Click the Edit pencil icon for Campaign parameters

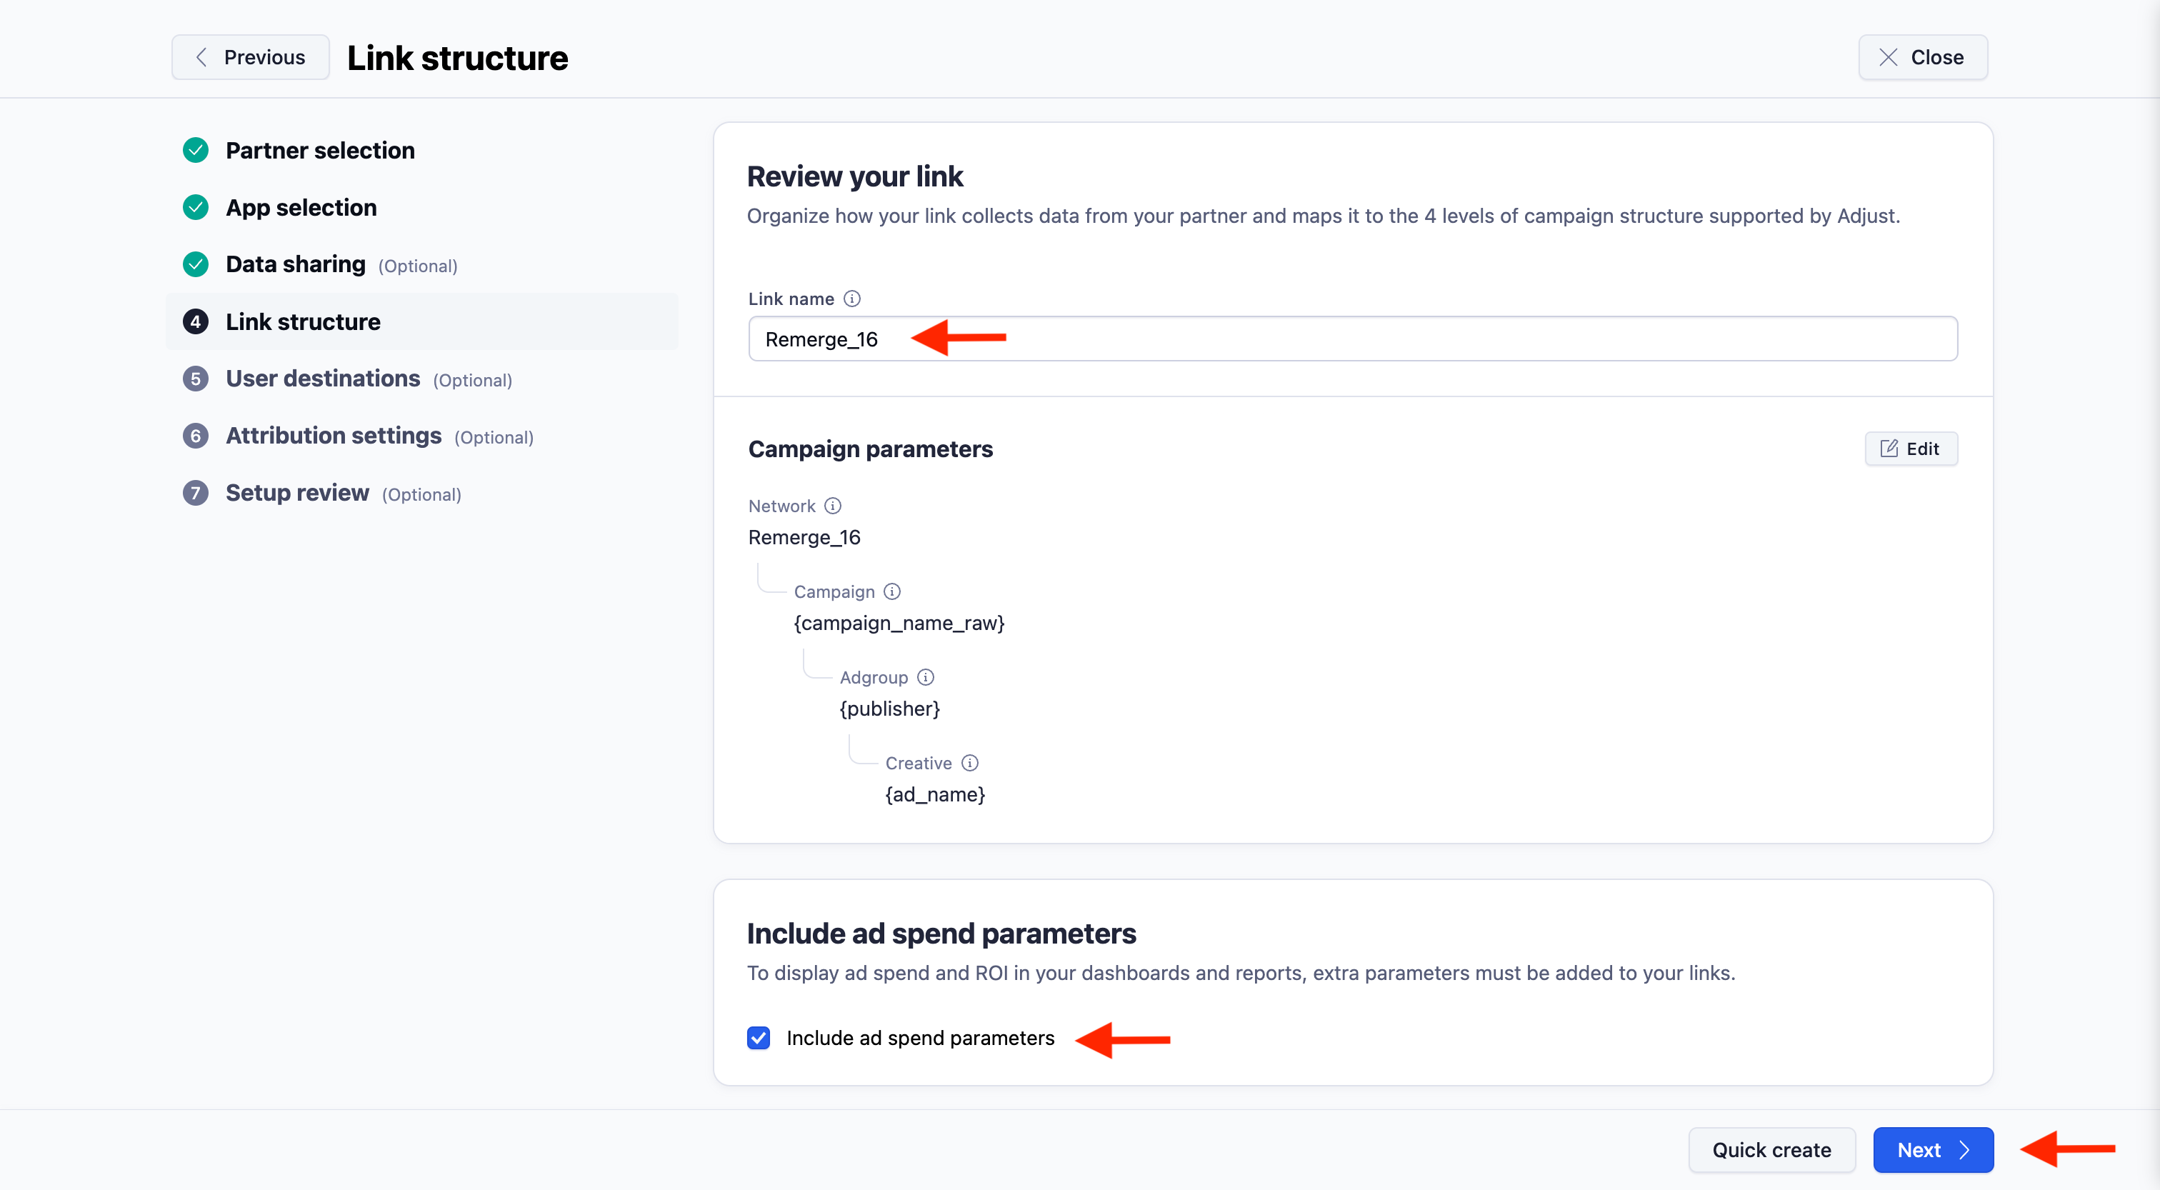click(1889, 449)
